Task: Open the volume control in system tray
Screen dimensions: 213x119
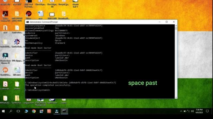Action: tap(192, 111)
